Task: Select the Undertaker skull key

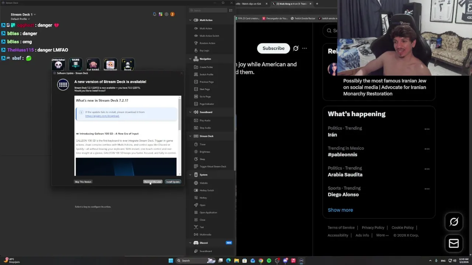Action: click(x=58, y=65)
